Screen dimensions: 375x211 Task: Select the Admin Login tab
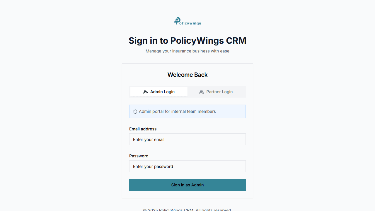pos(159,92)
